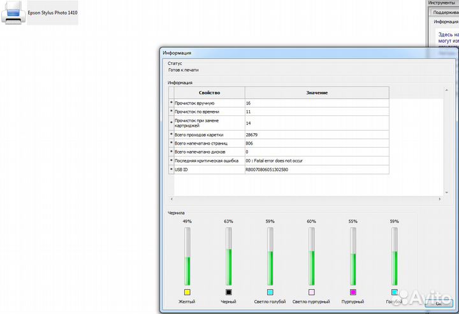
Task: Select the 'Всего напечатано дисков' row
Action: pyautogui.click(x=279, y=152)
